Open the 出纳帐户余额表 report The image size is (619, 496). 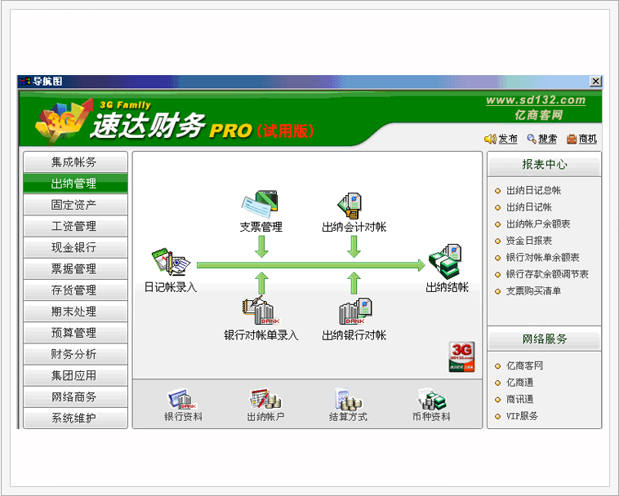(538, 224)
